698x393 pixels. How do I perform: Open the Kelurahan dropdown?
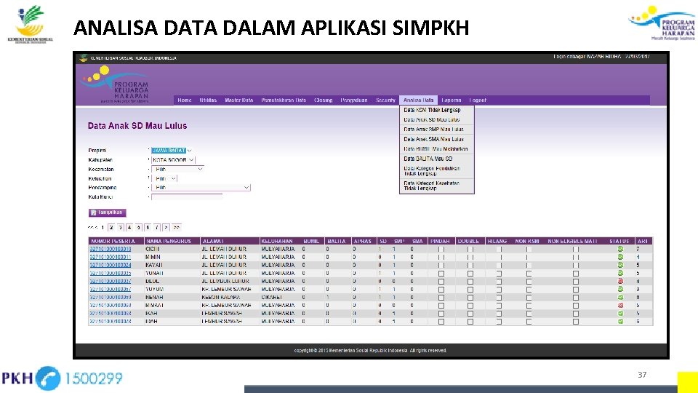tap(164, 179)
